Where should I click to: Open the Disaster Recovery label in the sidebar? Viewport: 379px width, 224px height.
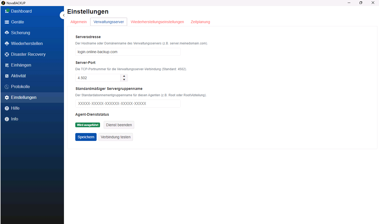tap(28, 54)
